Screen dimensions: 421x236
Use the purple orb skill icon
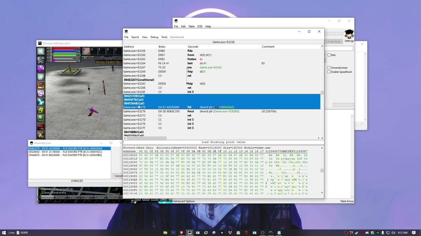click(x=41, y=69)
